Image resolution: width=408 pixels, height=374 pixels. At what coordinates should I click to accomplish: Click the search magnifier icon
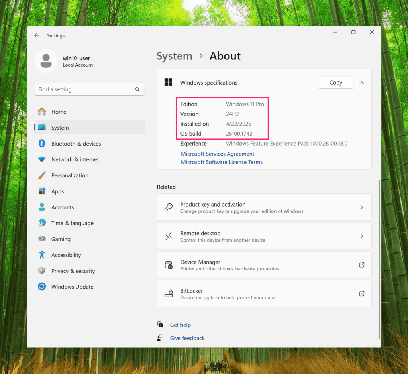pos(137,89)
